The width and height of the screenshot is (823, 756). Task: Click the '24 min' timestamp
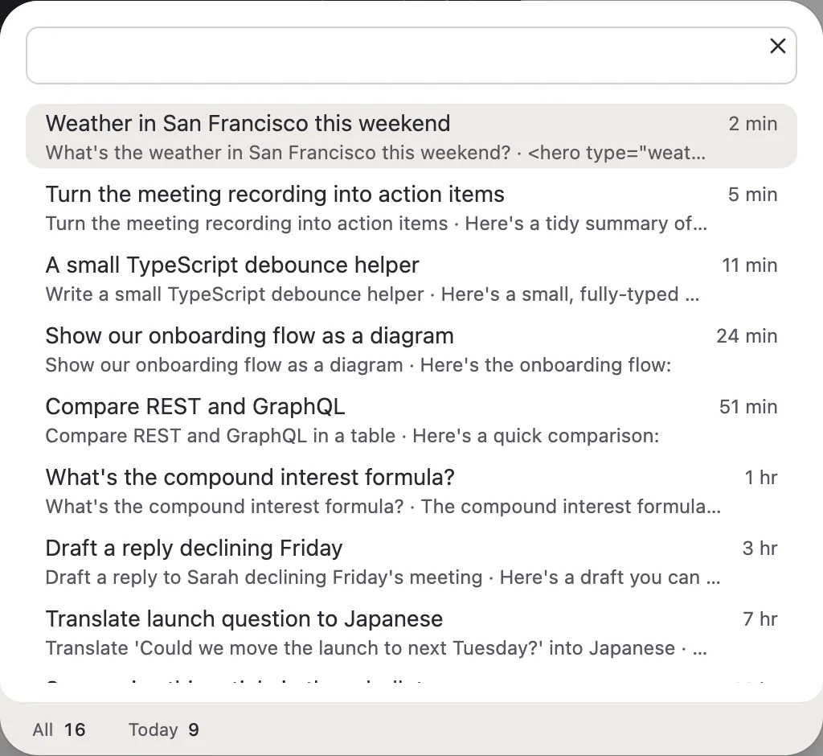click(x=747, y=336)
